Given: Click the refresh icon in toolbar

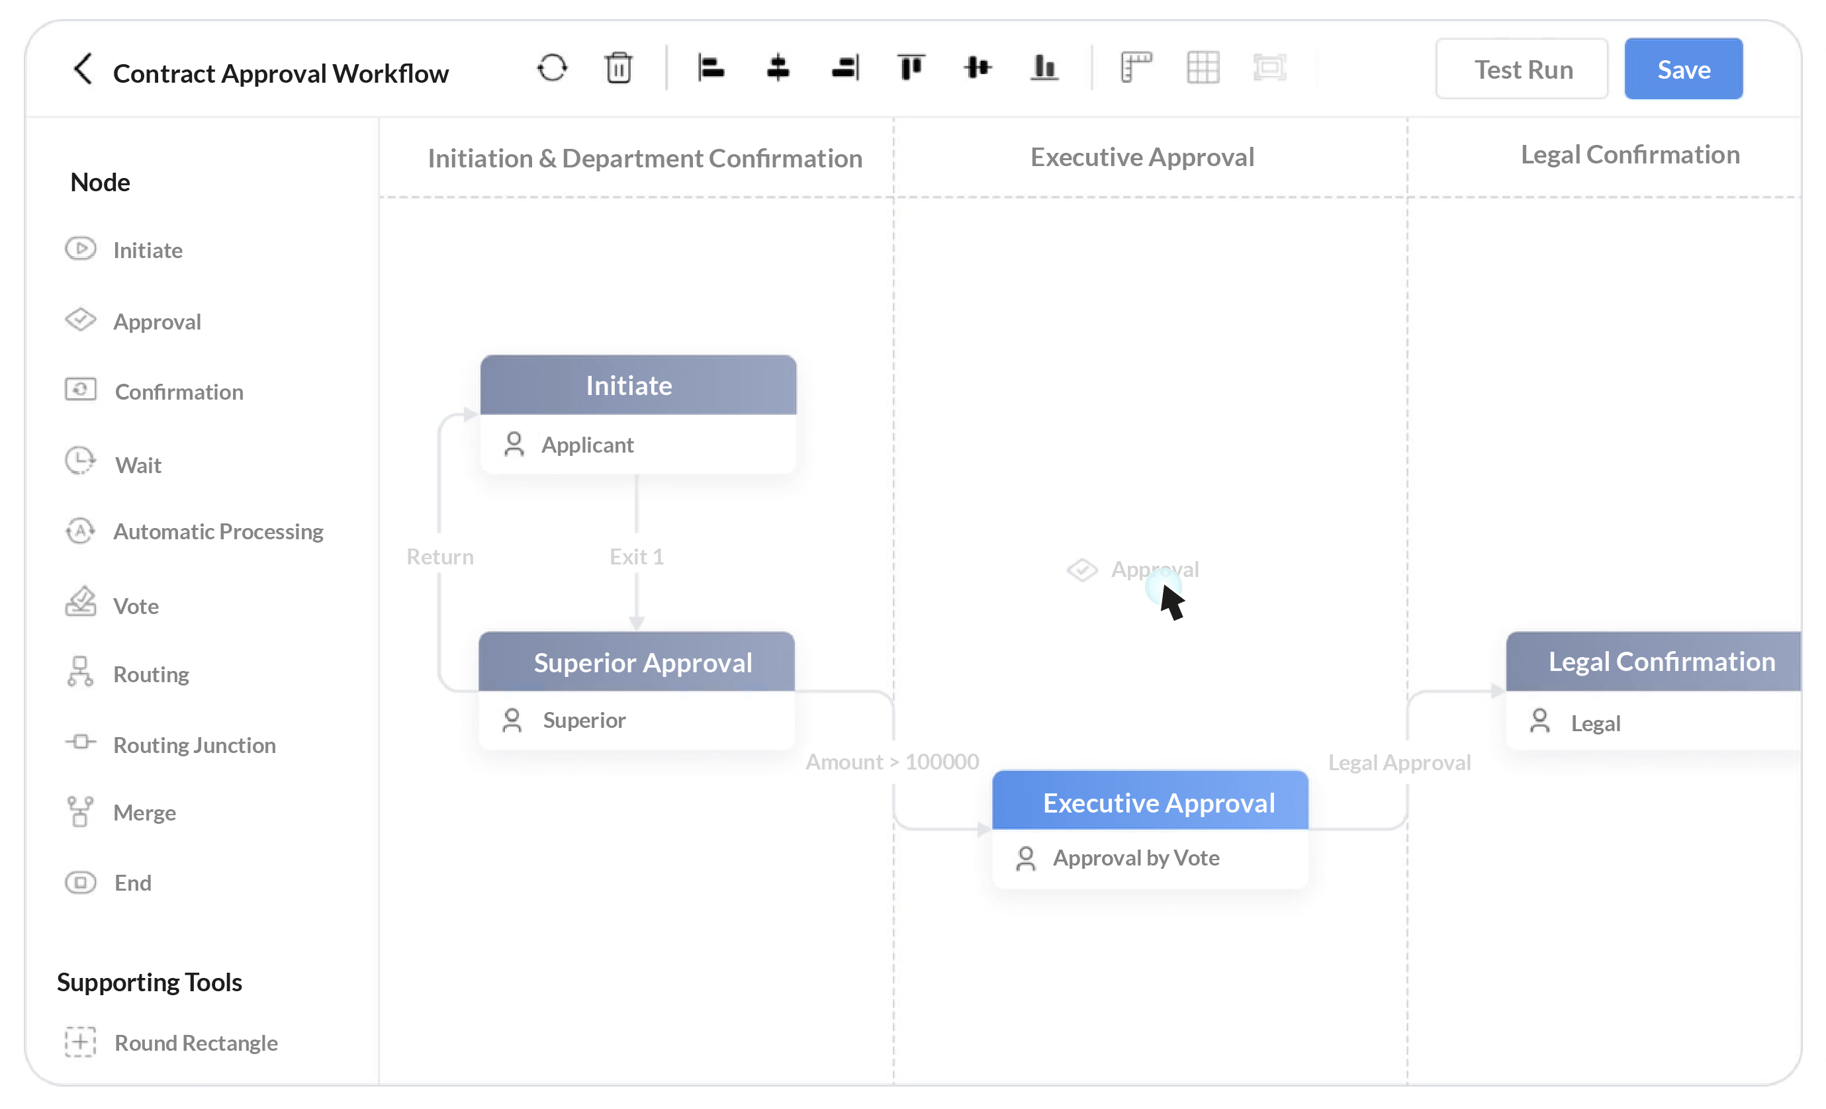Looking at the screenshot, I should pos(552,67).
